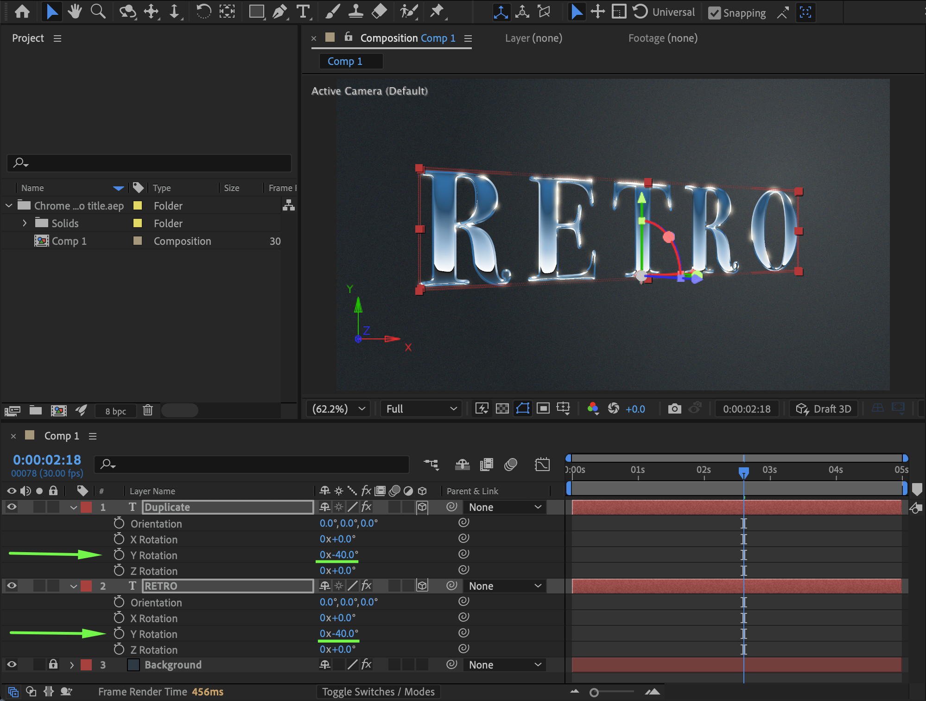Open the Full resolution dropdown
Viewport: 926px width, 701px height.
[421, 408]
